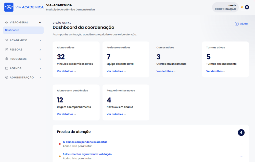
Task: Open notifications bell icon
Action: (242, 7)
